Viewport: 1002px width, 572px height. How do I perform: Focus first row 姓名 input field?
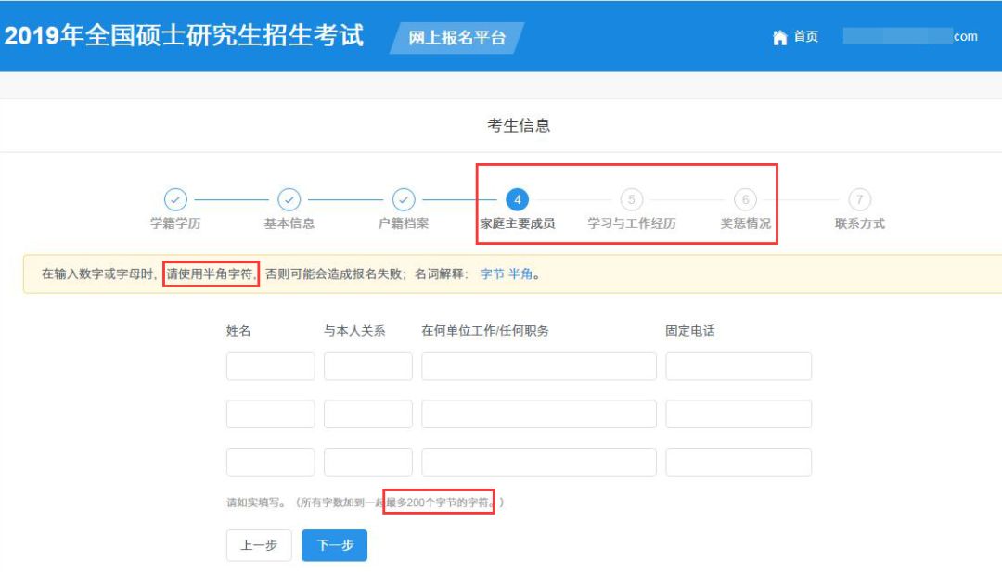[x=270, y=366]
